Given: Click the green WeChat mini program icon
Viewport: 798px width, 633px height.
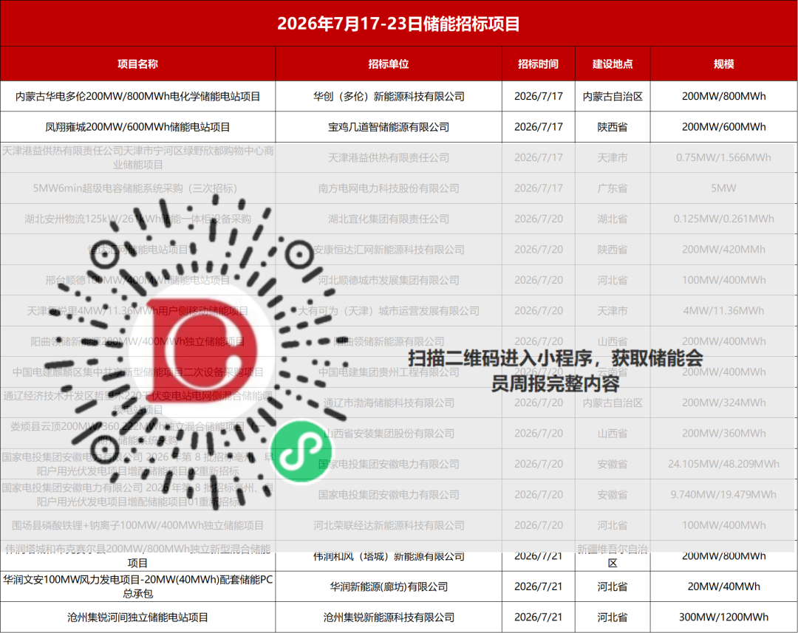Looking at the screenshot, I should pyautogui.click(x=301, y=451).
